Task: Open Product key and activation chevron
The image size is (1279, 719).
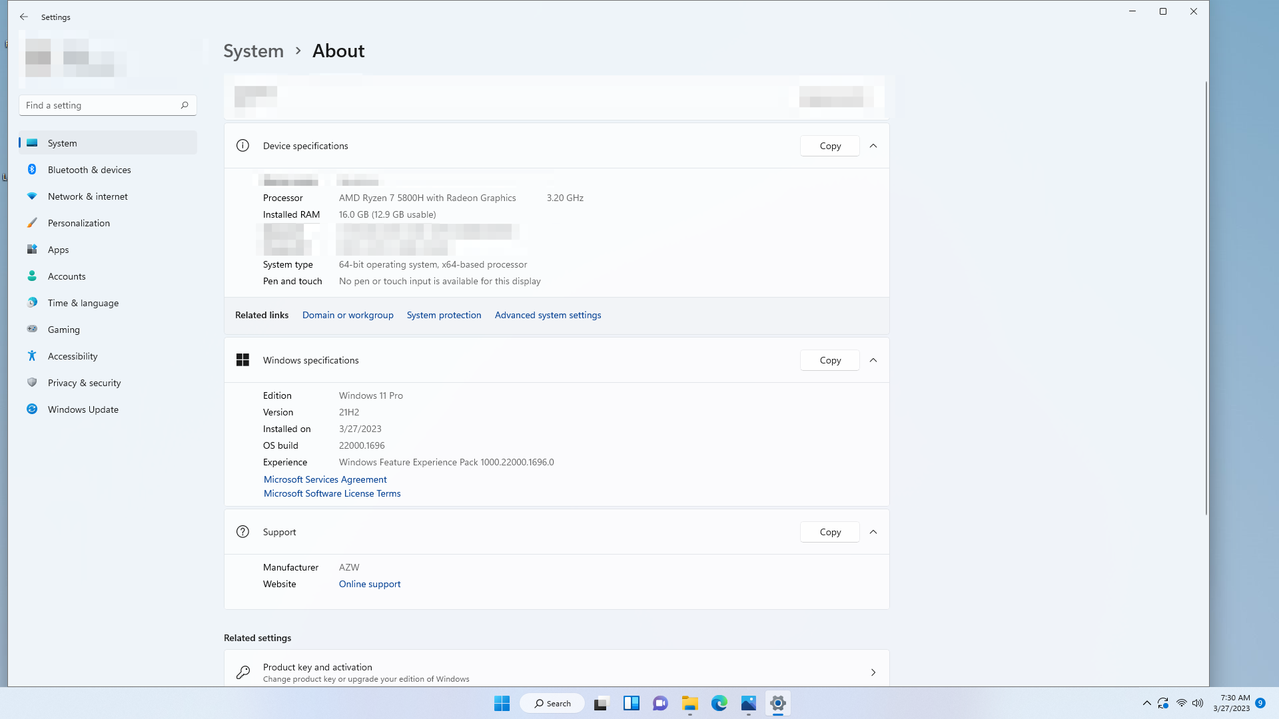Action: click(x=873, y=672)
